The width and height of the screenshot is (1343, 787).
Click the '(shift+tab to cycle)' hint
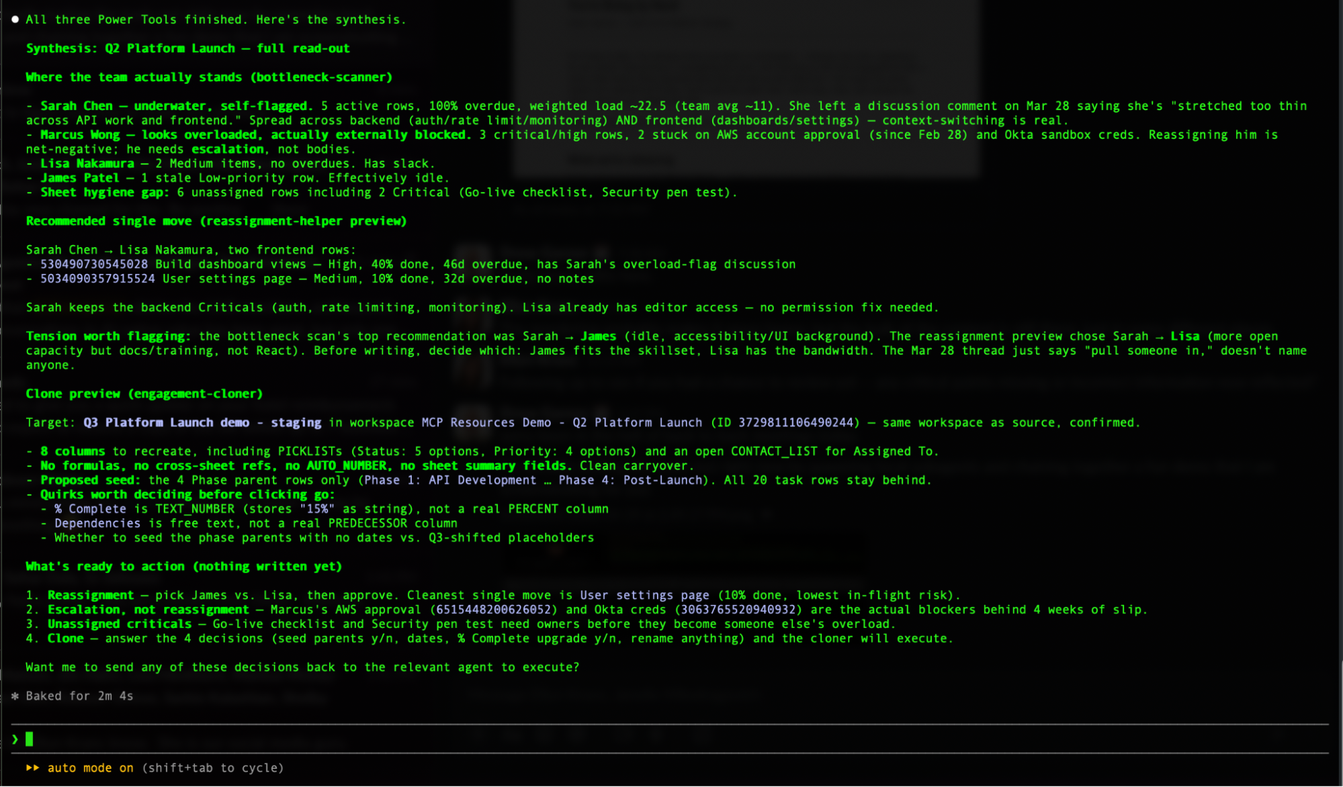pyautogui.click(x=213, y=768)
